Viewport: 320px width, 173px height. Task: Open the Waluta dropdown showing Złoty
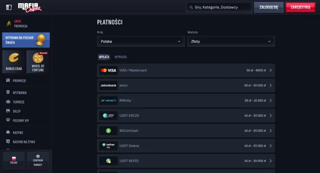pos(231,41)
